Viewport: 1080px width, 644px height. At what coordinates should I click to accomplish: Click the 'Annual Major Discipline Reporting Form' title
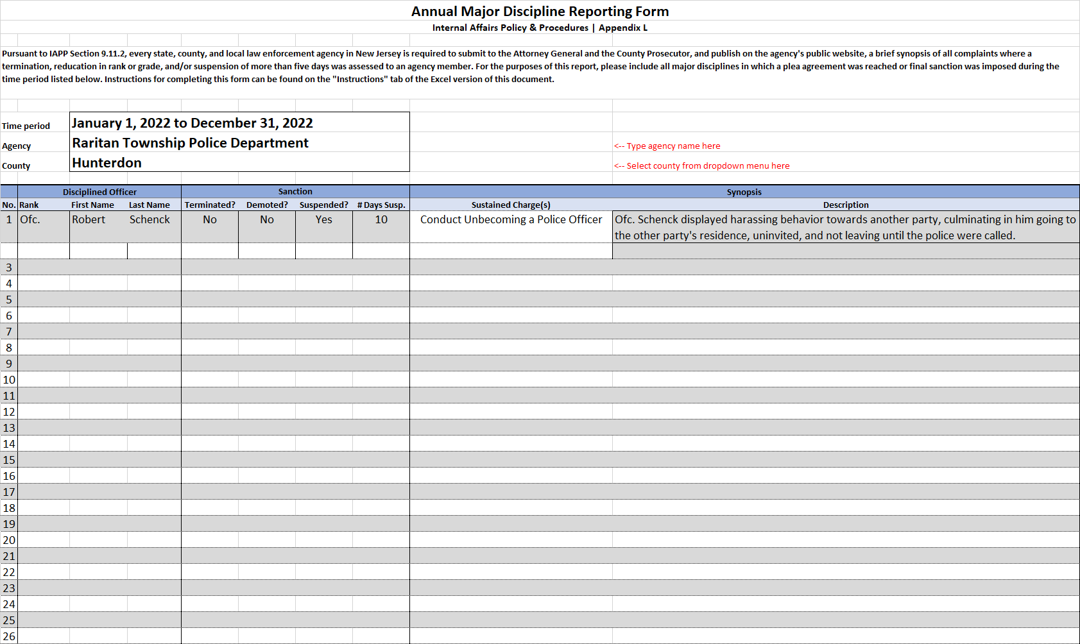tap(540, 12)
